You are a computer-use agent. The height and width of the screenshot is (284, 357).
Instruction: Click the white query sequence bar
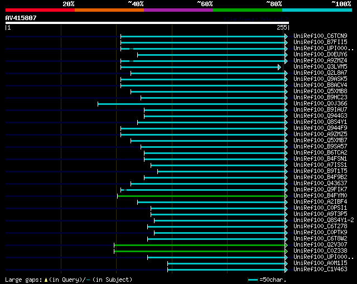pyautogui.click(x=147, y=23)
